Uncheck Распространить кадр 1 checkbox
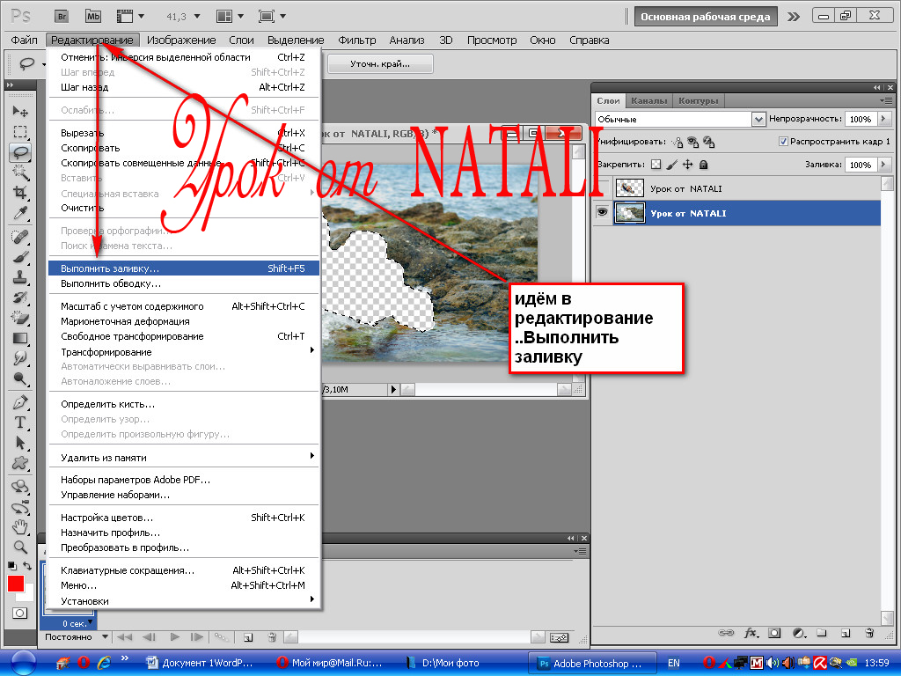Viewport: 901px width, 676px height. [x=783, y=142]
